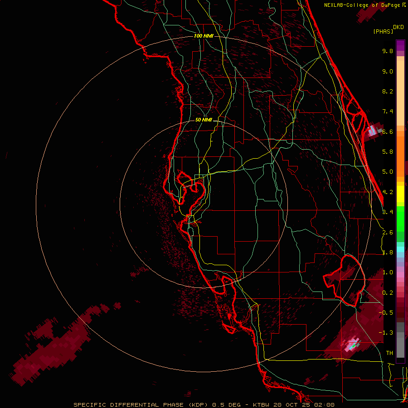Viewport: 408px width, 408px height.
Task: Click the 1.8 value on the scale
Action: [388, 253]
